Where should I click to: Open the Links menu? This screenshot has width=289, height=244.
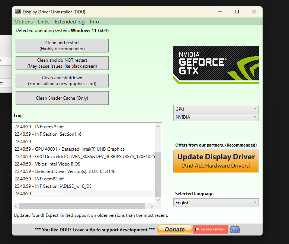tap(44, 22)
